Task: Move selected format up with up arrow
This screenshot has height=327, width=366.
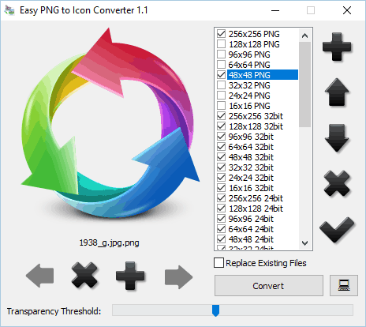Action: pyautogui.click(x=337, y=92)
